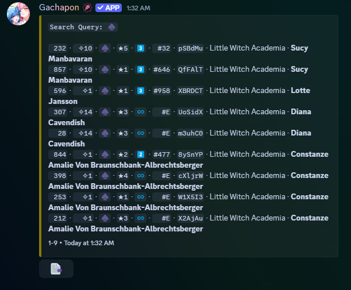Image resolution: width=351 pixels, height=290 pixels.
Task: Click the spade icon in row W1X5I3
Action: (x=105, y=197)
